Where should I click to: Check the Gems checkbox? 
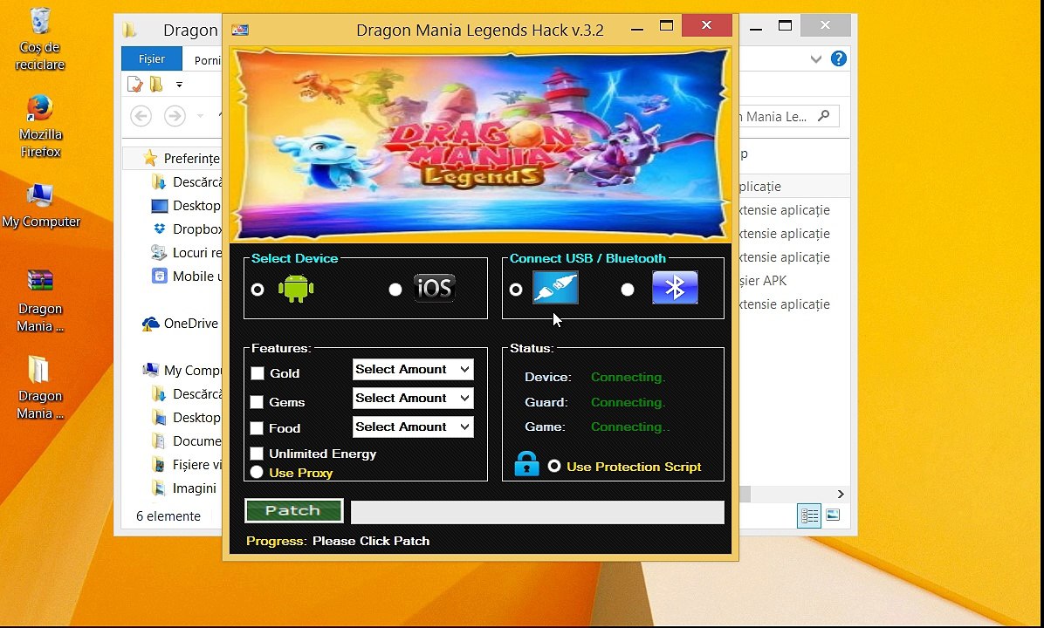point(257,402)
